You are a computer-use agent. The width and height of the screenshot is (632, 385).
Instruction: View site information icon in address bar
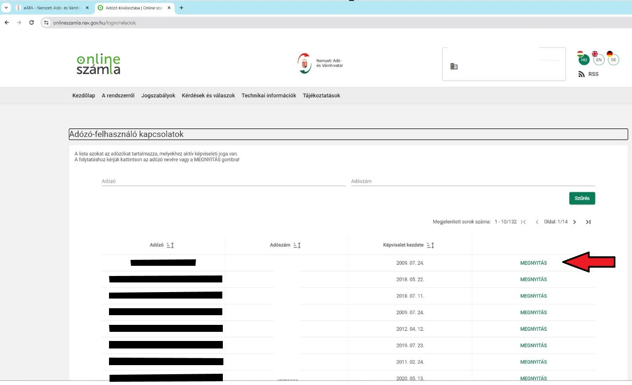point(46,23)
